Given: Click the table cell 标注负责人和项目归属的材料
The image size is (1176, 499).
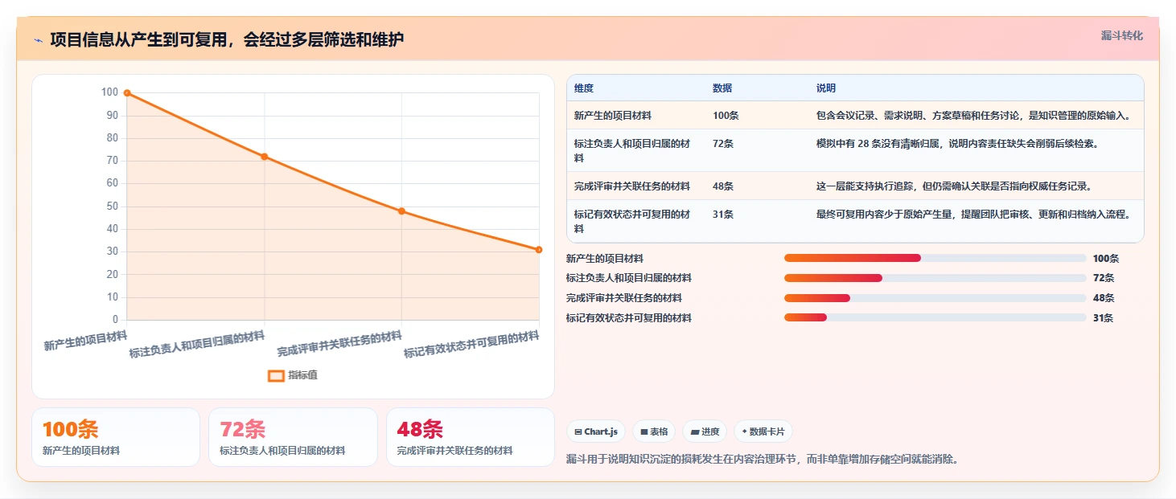Looking at the screenshot, I should [x=632, y=151].
